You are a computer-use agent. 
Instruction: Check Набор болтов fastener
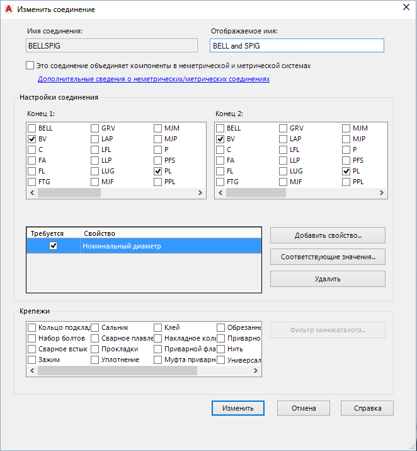tap(32, 338)
